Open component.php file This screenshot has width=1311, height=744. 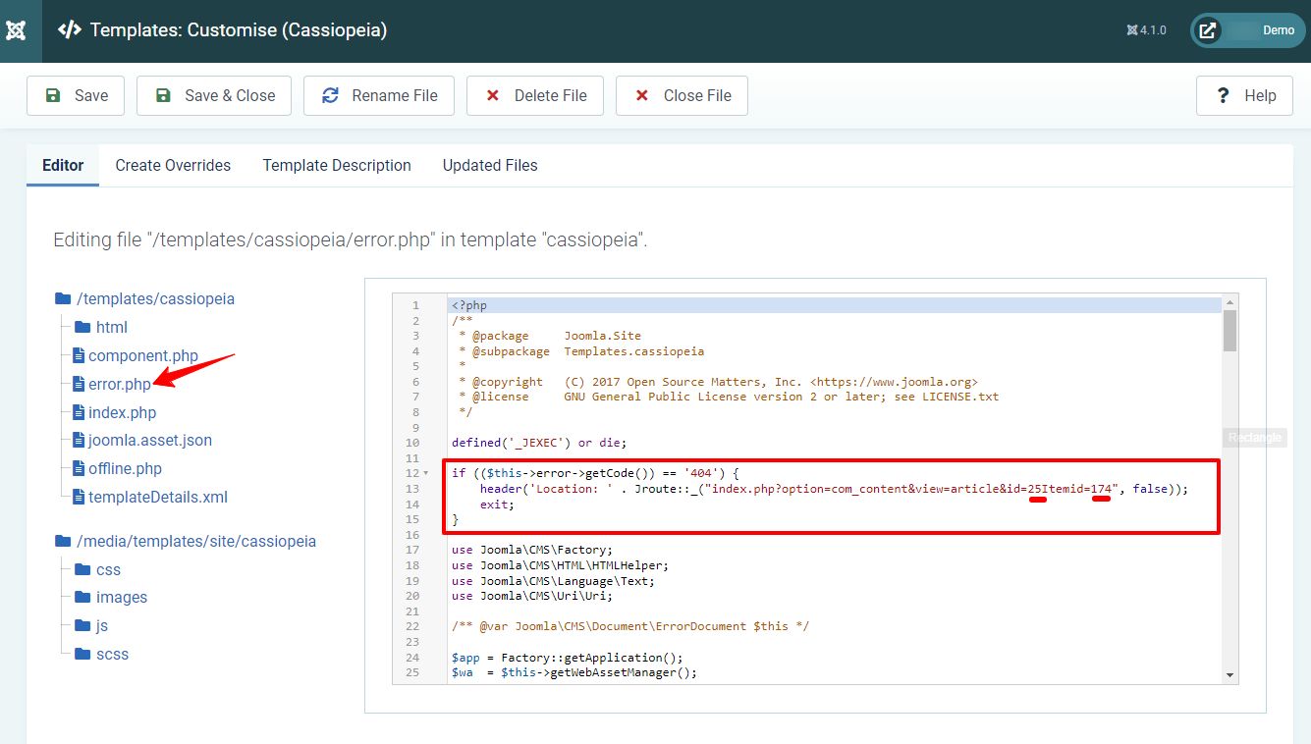(143, 355)
